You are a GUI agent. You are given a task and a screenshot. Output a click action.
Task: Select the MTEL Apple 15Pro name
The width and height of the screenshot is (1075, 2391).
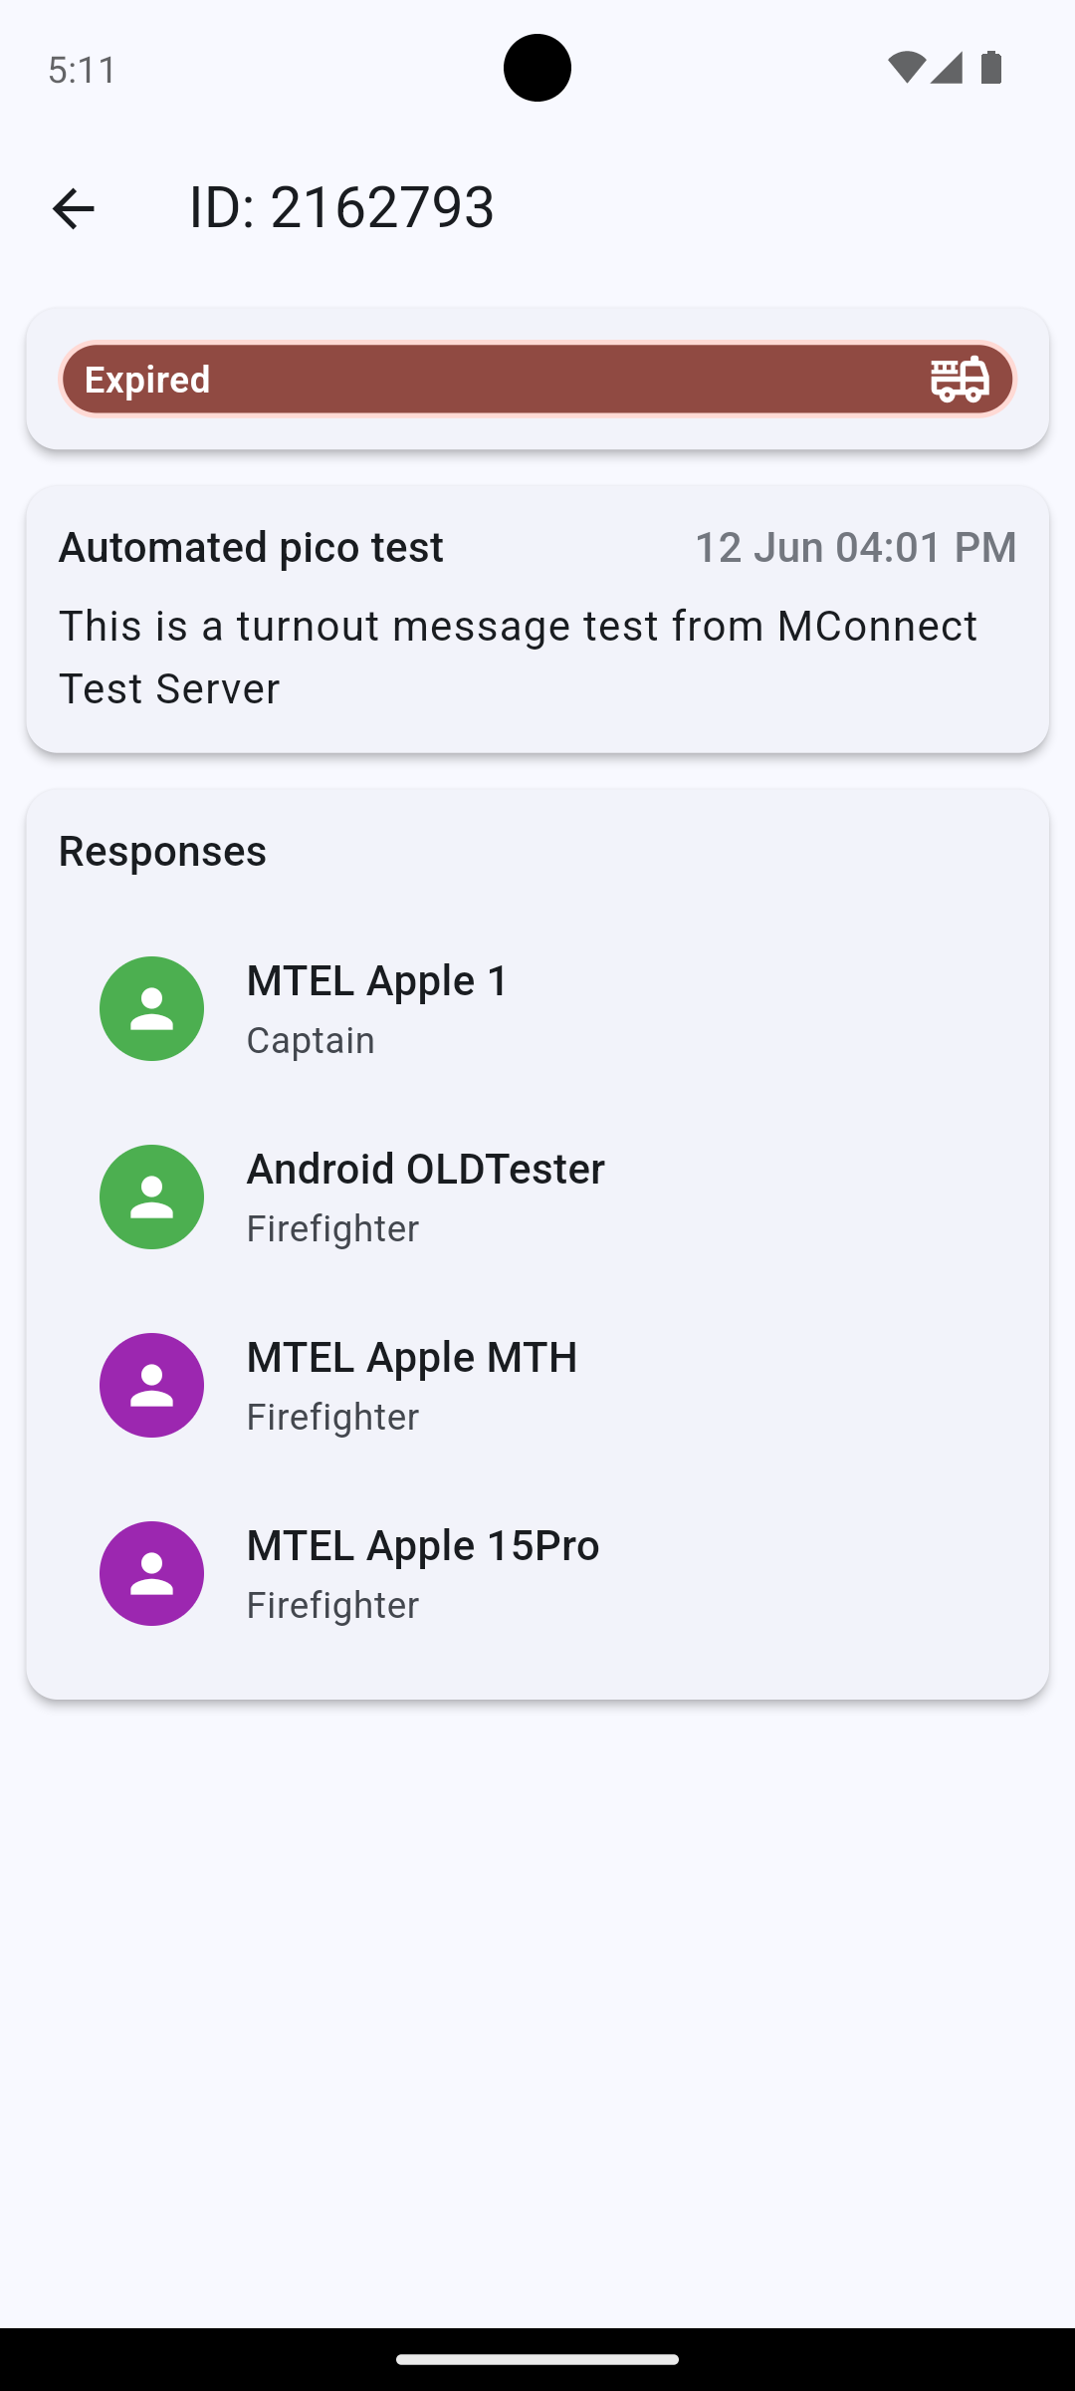point(422,1546)
